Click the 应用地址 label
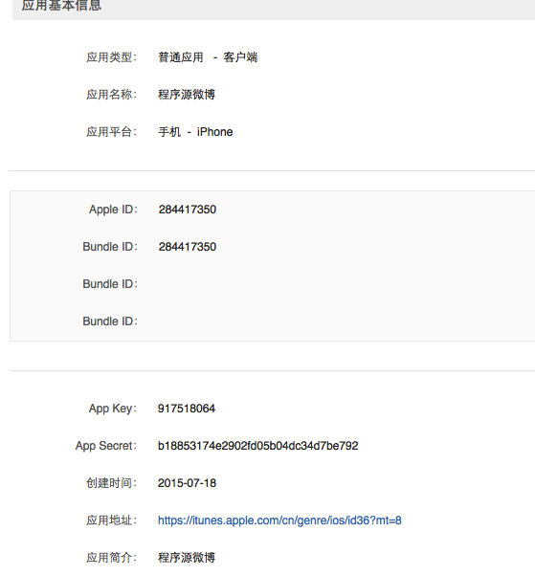Screen dimensions: 535x576 click(x=111, y=521)
